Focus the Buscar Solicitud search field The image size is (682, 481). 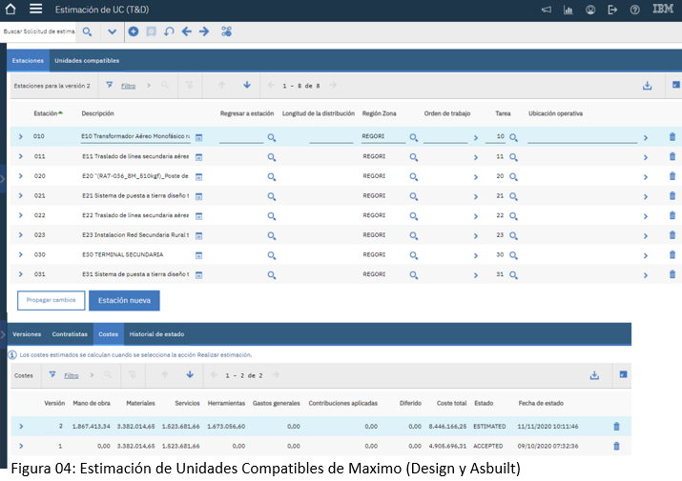[38, 31]
